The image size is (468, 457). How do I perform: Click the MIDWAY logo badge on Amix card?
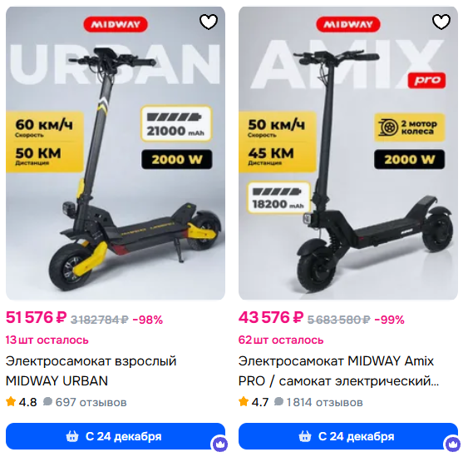[348, 24]
